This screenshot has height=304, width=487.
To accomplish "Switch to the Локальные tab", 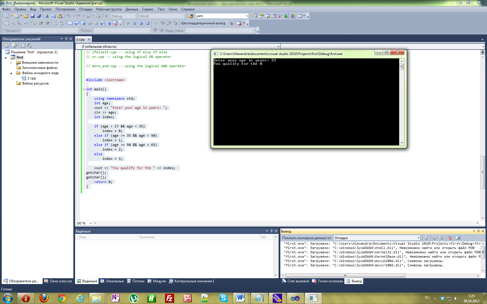I will coord(112,281).
